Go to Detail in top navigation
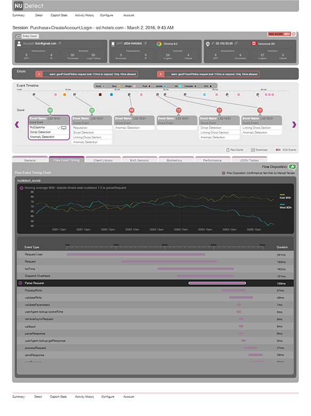Image resolution: width=311 pixels, height=416 pixels. coord(39,15)
